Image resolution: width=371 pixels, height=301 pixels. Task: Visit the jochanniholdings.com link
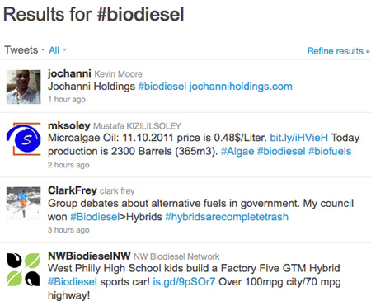[241, 87]
